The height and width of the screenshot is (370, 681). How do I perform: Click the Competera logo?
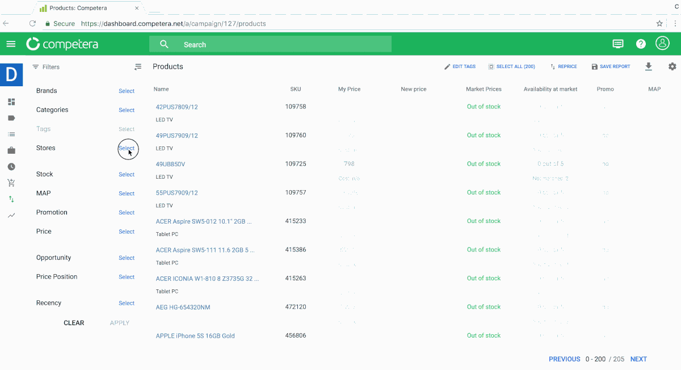click(62, 44)
